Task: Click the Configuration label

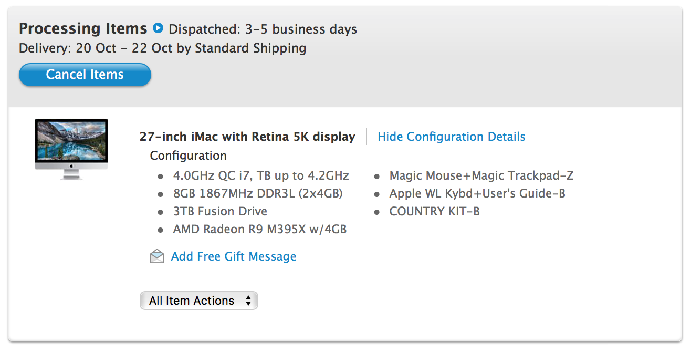Action: (x=188, y=156)
